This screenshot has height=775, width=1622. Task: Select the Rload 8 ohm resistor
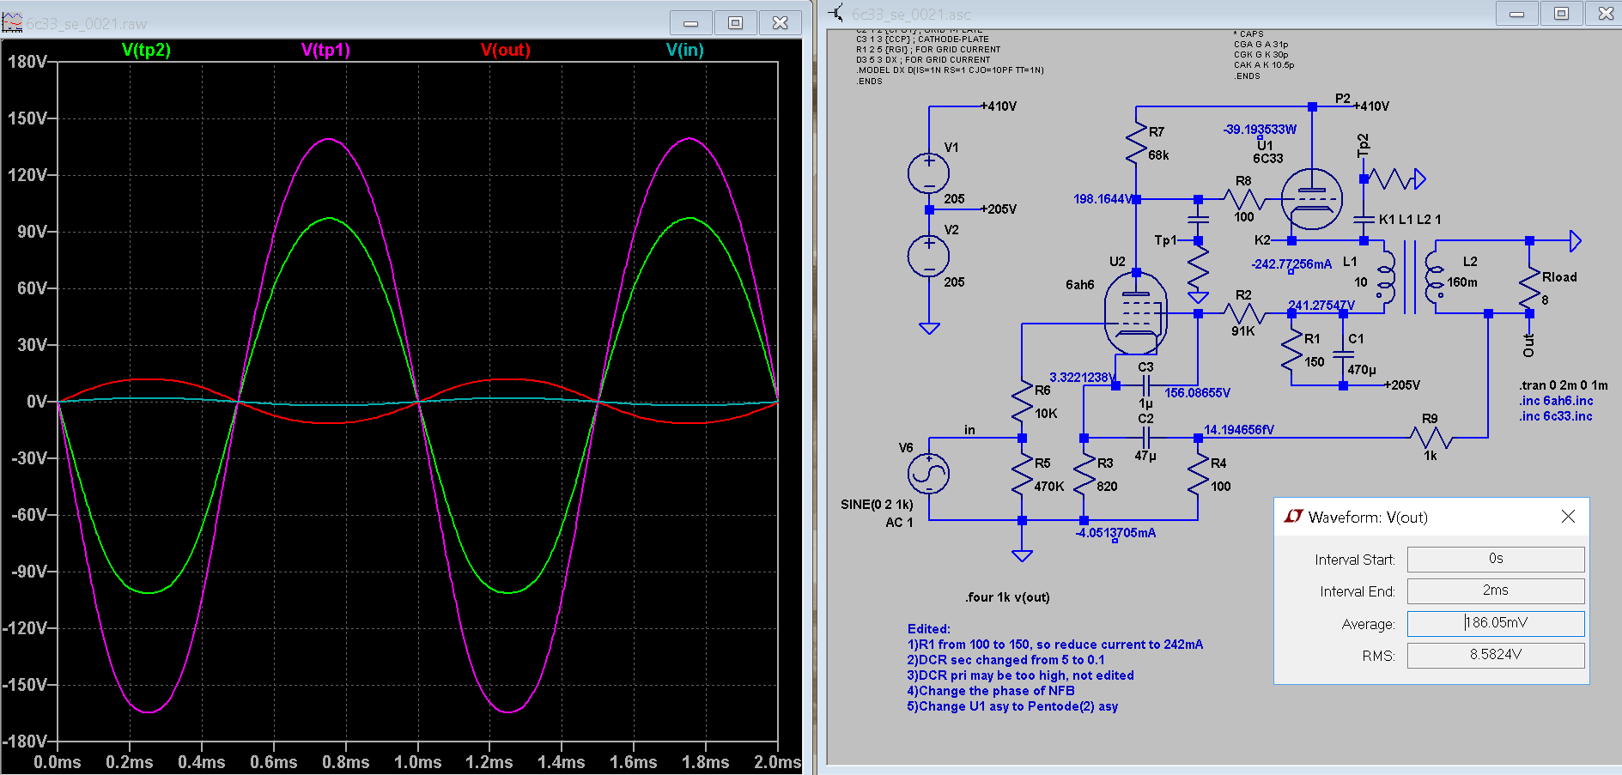pyautogui.click(x=1529, y=288)
